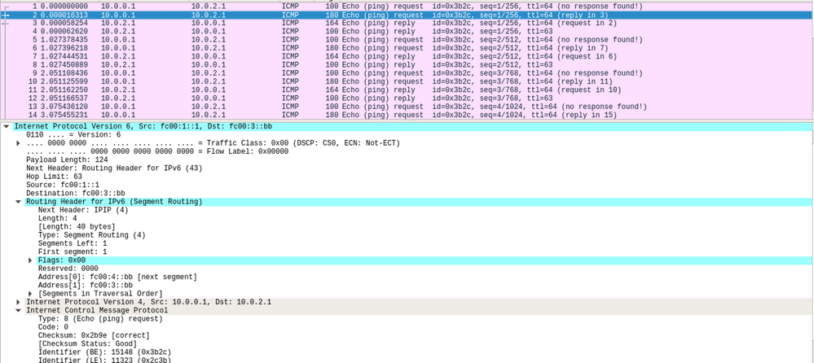Screen dimensions: 814x363
Task: Select the 'Code: 0' field
Action: click(x=53, y=327)
